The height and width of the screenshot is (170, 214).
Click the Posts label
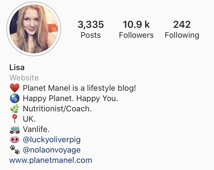91,35
